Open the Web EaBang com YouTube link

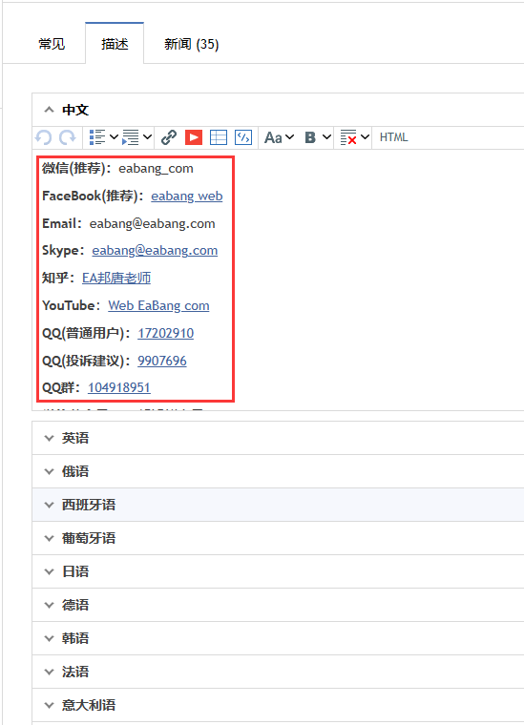[x=158, y=305]
